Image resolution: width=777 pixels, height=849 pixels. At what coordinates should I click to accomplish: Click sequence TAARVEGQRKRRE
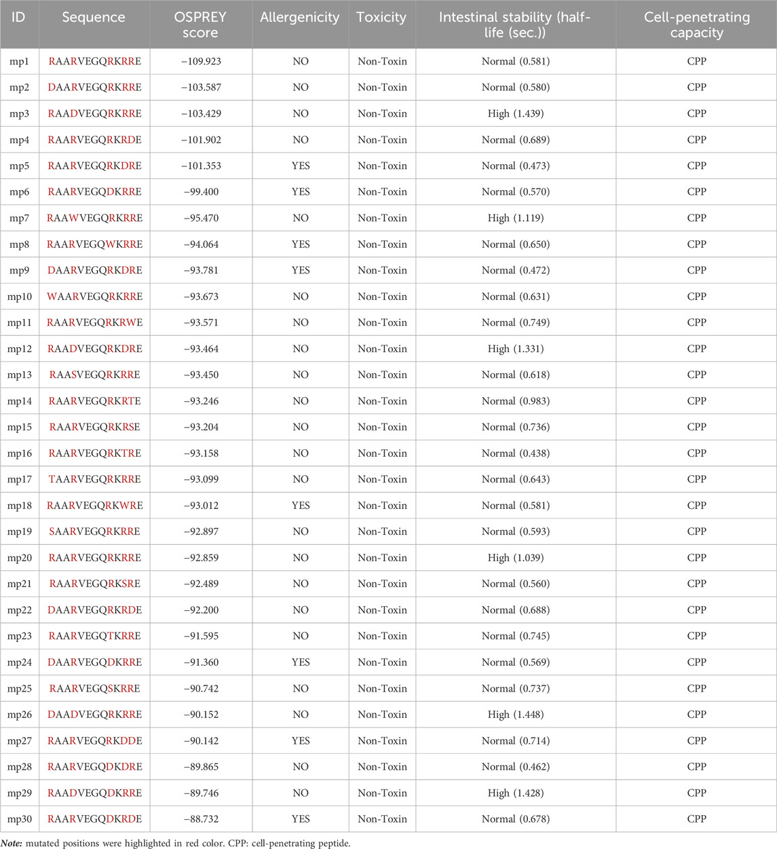[x=94, y=479]
